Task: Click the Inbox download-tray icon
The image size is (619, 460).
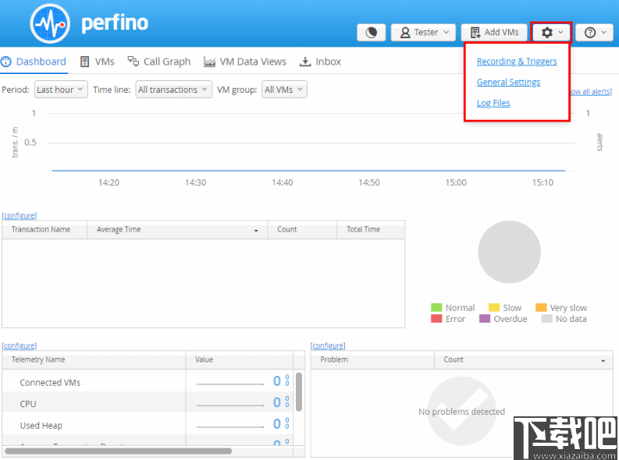Action: [305, 62]
